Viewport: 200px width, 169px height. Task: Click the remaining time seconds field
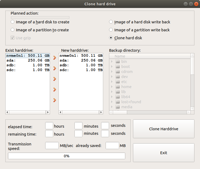[x=105, y=134]
